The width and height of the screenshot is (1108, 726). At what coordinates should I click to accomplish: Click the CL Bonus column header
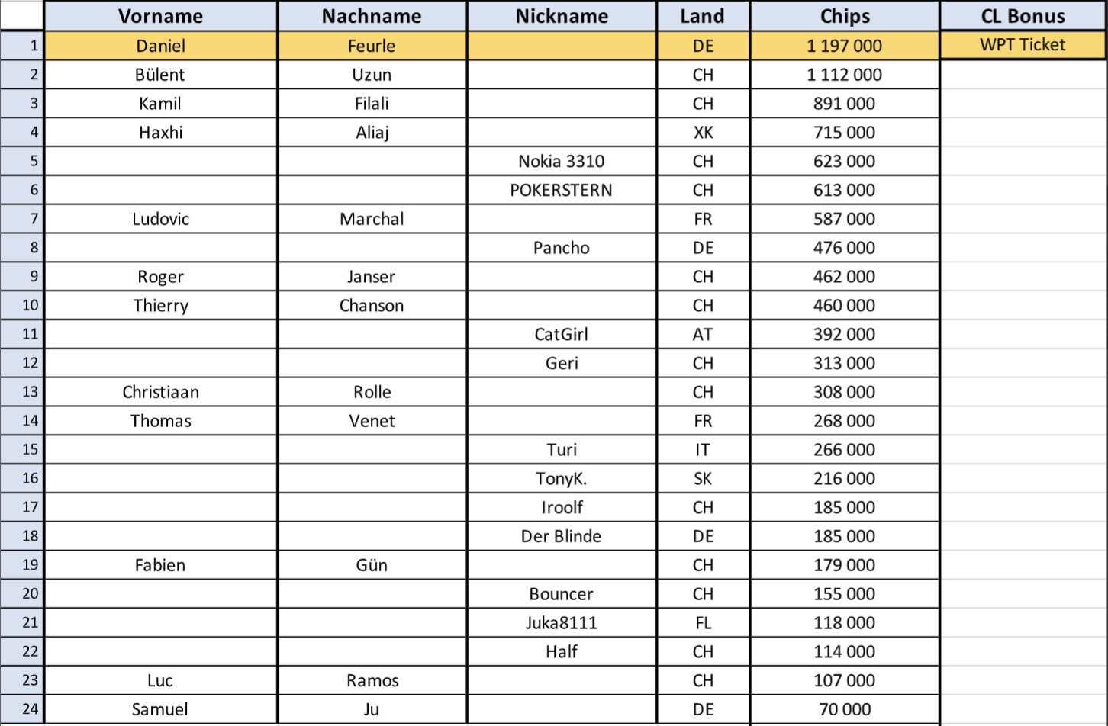click(x=1023, y=16)
